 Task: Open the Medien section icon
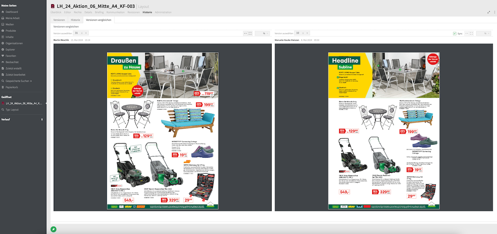pyautogui.click(x=3, y=24)
